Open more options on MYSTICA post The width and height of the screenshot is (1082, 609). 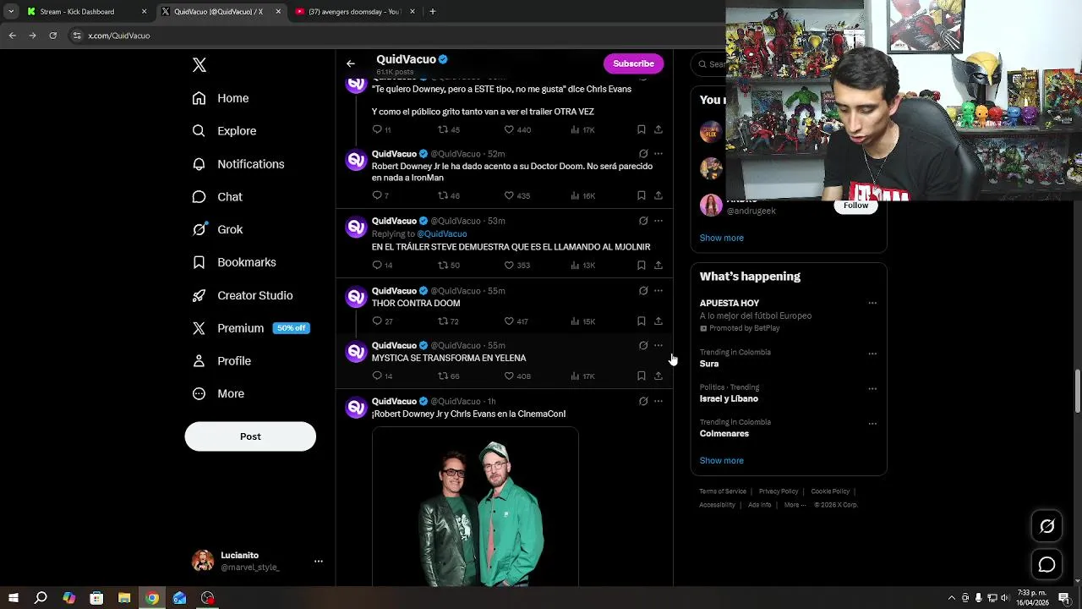point(658,345)
